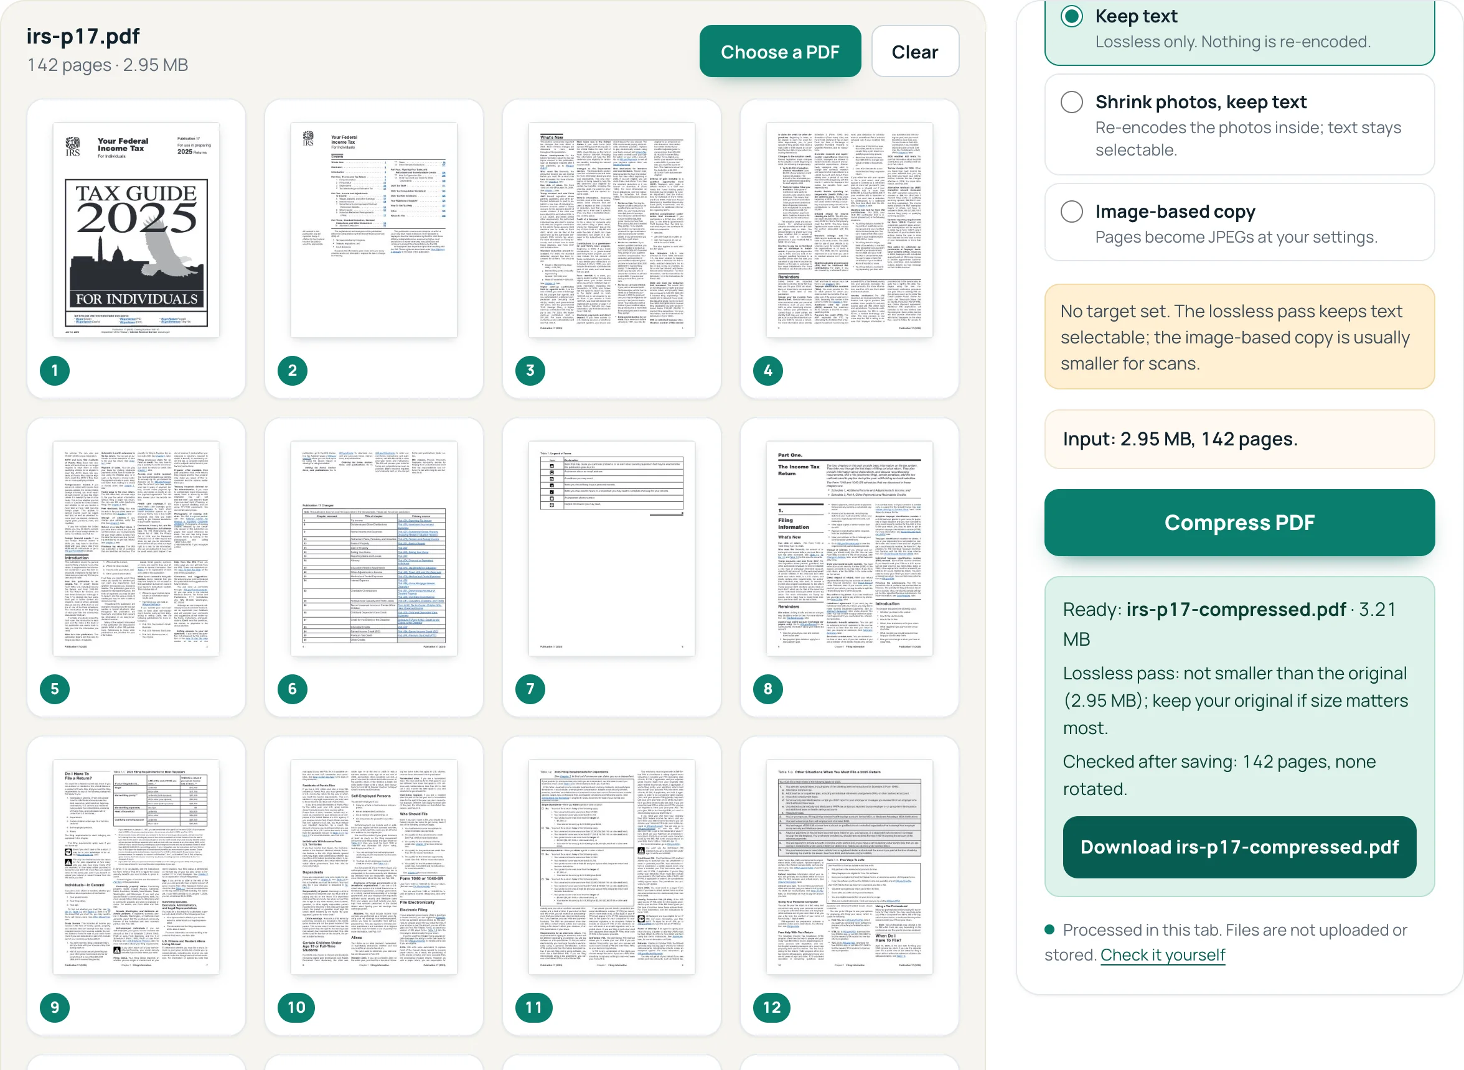Click 'Lossless only. Nothing is re-encoded.' description
The width and height of the screenshot is (1464, 1070).
tap(1232, 42)
